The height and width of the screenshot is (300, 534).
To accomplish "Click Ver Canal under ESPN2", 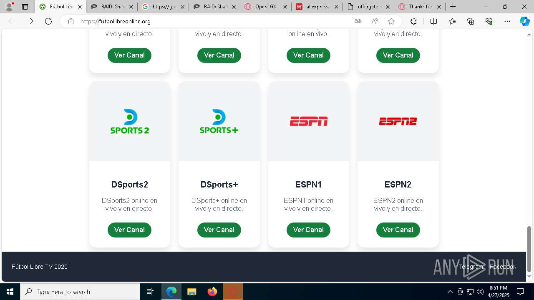I will pyautogui.click(x=398, y=230).
